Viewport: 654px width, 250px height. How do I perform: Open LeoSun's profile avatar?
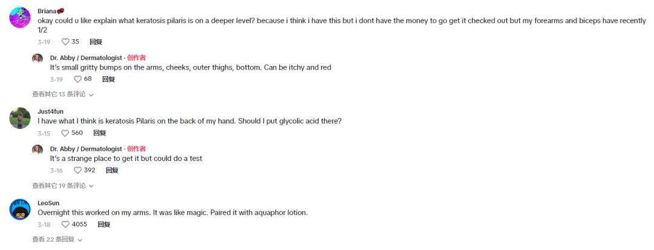click(20, 209)
